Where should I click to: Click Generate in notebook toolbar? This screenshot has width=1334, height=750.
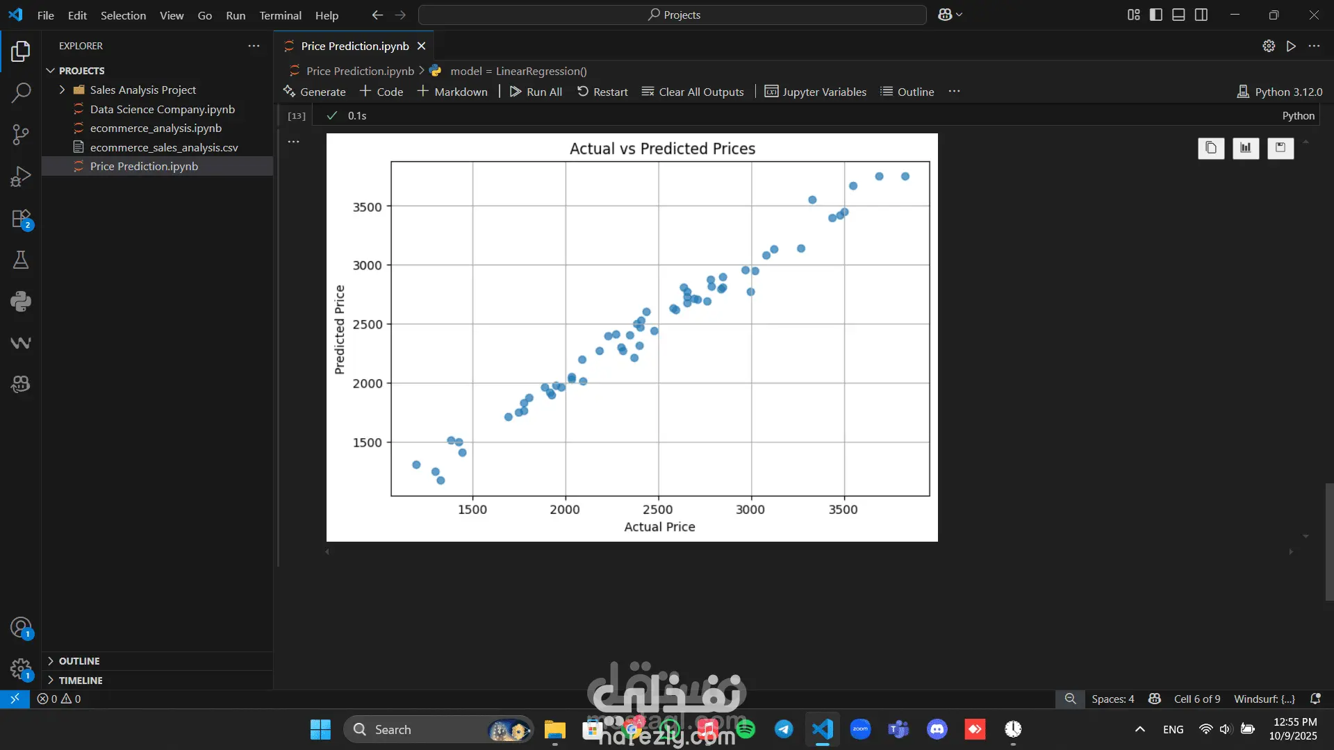coord(314,92)
